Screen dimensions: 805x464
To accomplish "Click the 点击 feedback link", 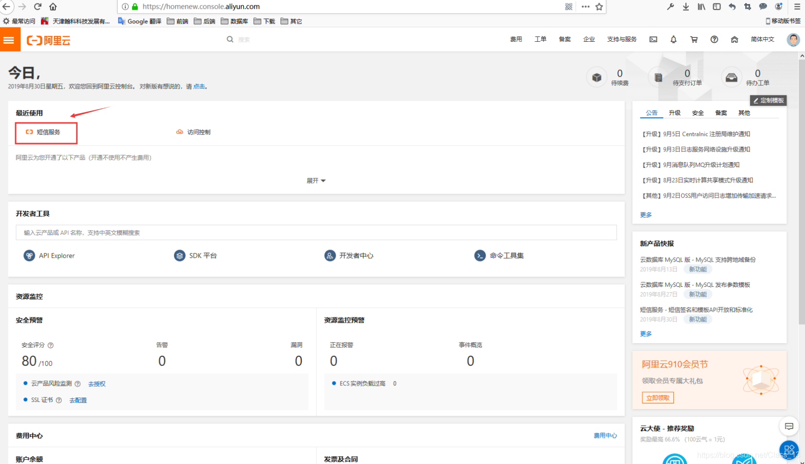I will (x=199, y=86).
